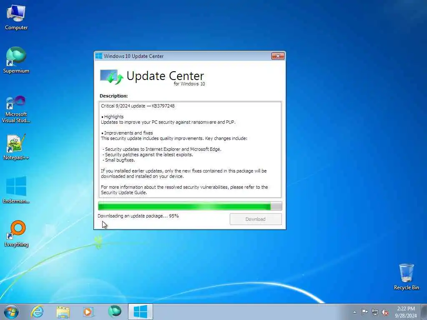This screenshot has height=320, width=427.
Task: Click the green download progress bar
Action: coord(190,206)
